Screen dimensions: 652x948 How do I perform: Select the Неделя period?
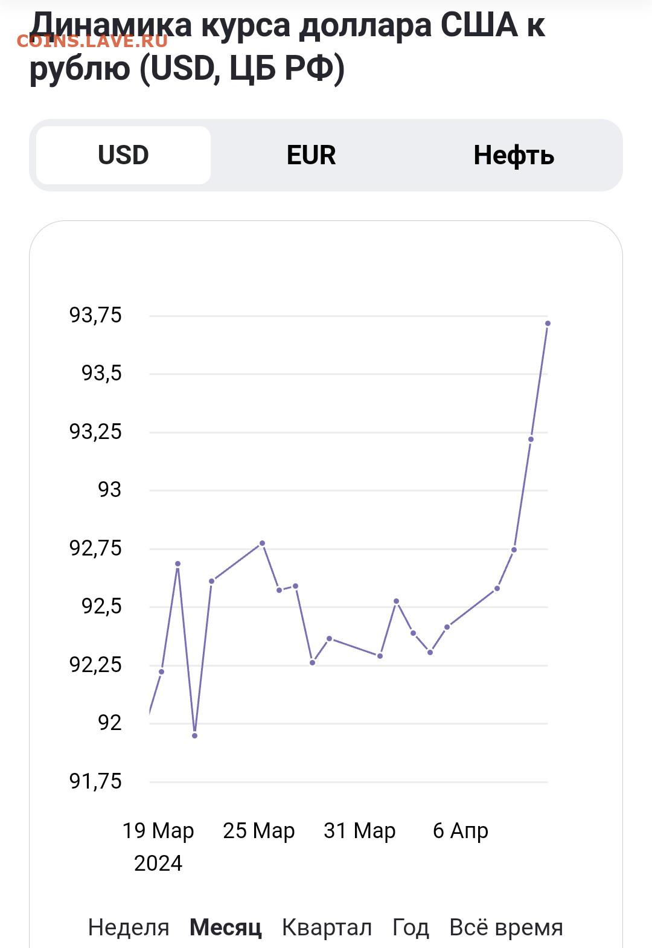pyautogui.click(x=129, y=927)
